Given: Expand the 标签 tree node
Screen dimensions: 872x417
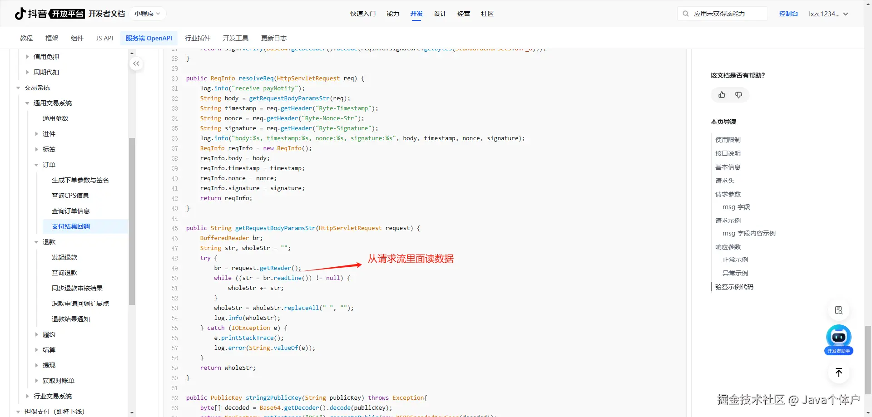Looking at the screenshot, I should 36,149.
